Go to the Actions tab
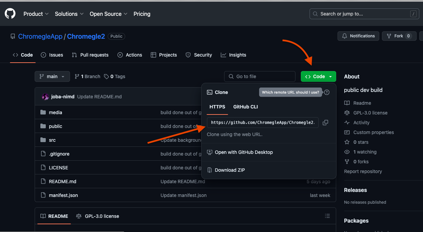The width and height of the screenshot is (423, 232). pos(130,55)
